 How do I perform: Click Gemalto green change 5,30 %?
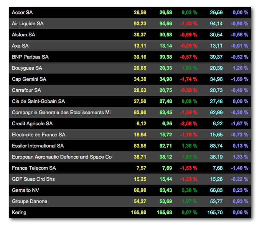click(x=190, y=190)
